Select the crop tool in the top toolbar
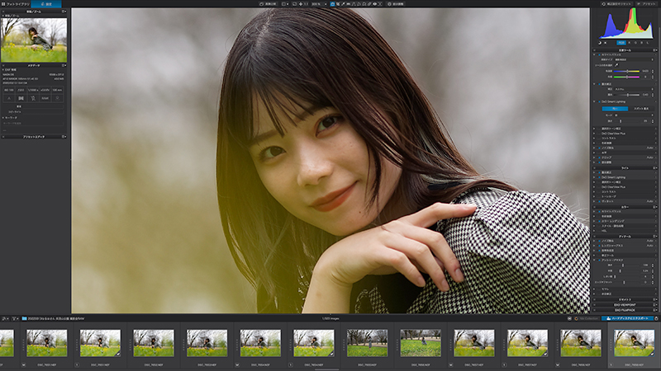This screenshot has height=371, width=661. pyautogui.click(x=338, y=4)
